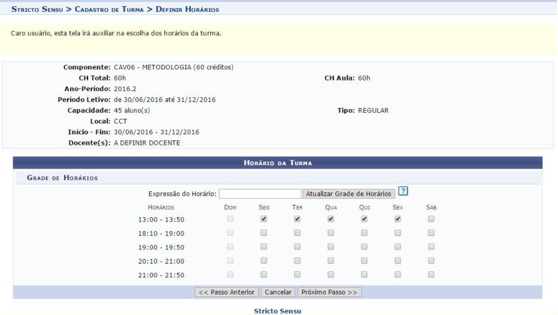Click Atualizar Grade de Horários button
Image resolution: width=558 pixels, height=315 pixels.
pos(349,194)
